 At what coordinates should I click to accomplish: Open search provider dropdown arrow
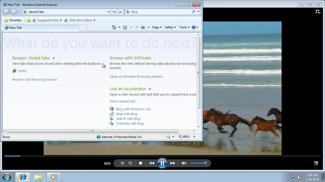(x=199, y=12)
